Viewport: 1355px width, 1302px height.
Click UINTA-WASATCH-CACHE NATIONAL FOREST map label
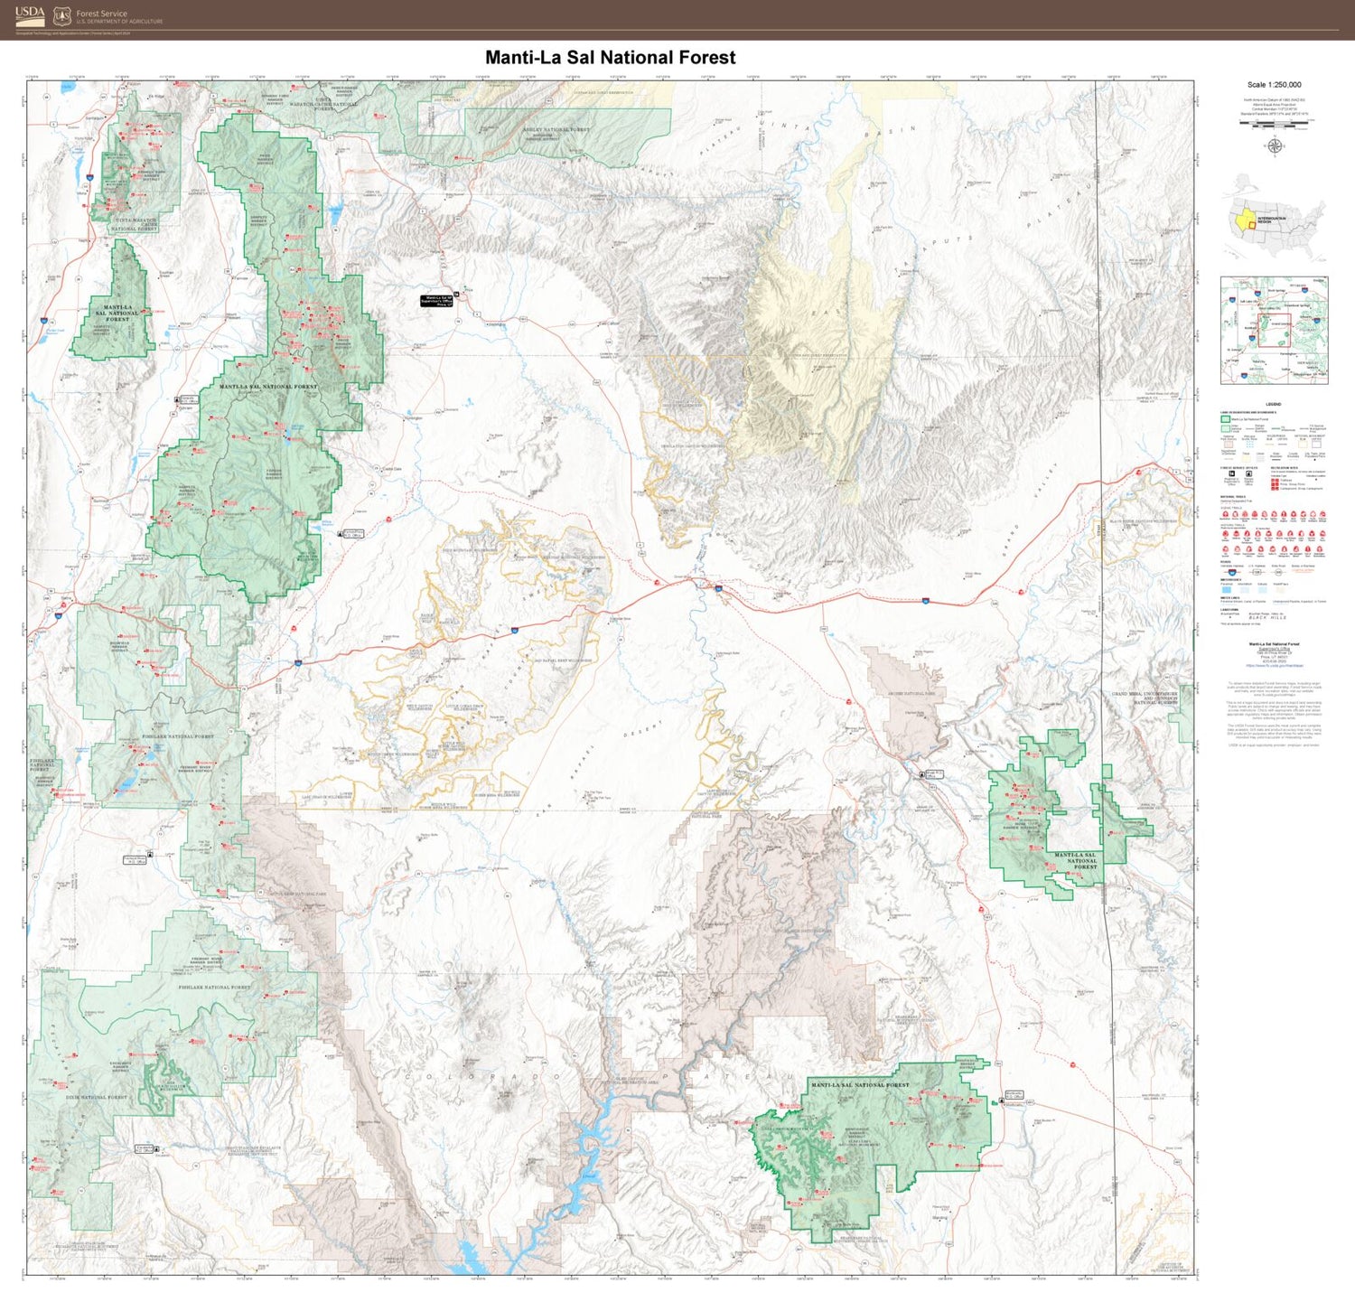click(135, 223)
